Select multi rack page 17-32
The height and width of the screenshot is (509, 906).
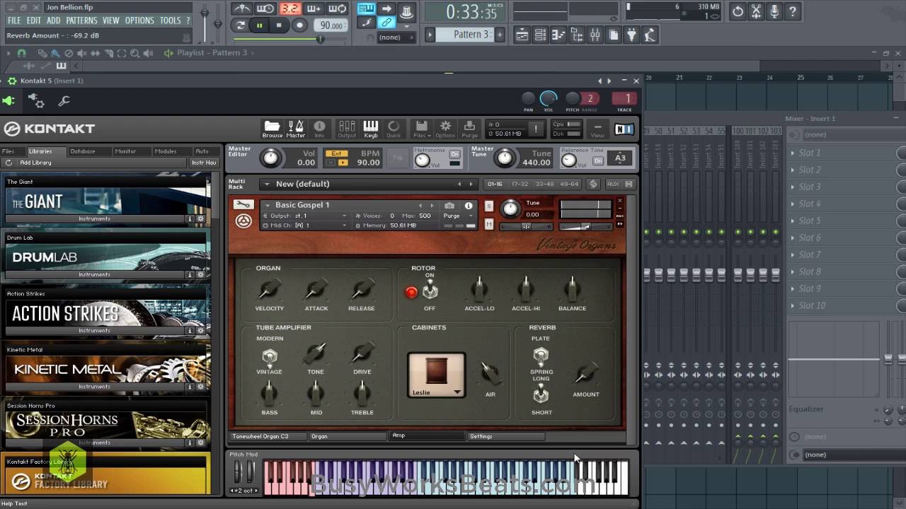[519, 184]
